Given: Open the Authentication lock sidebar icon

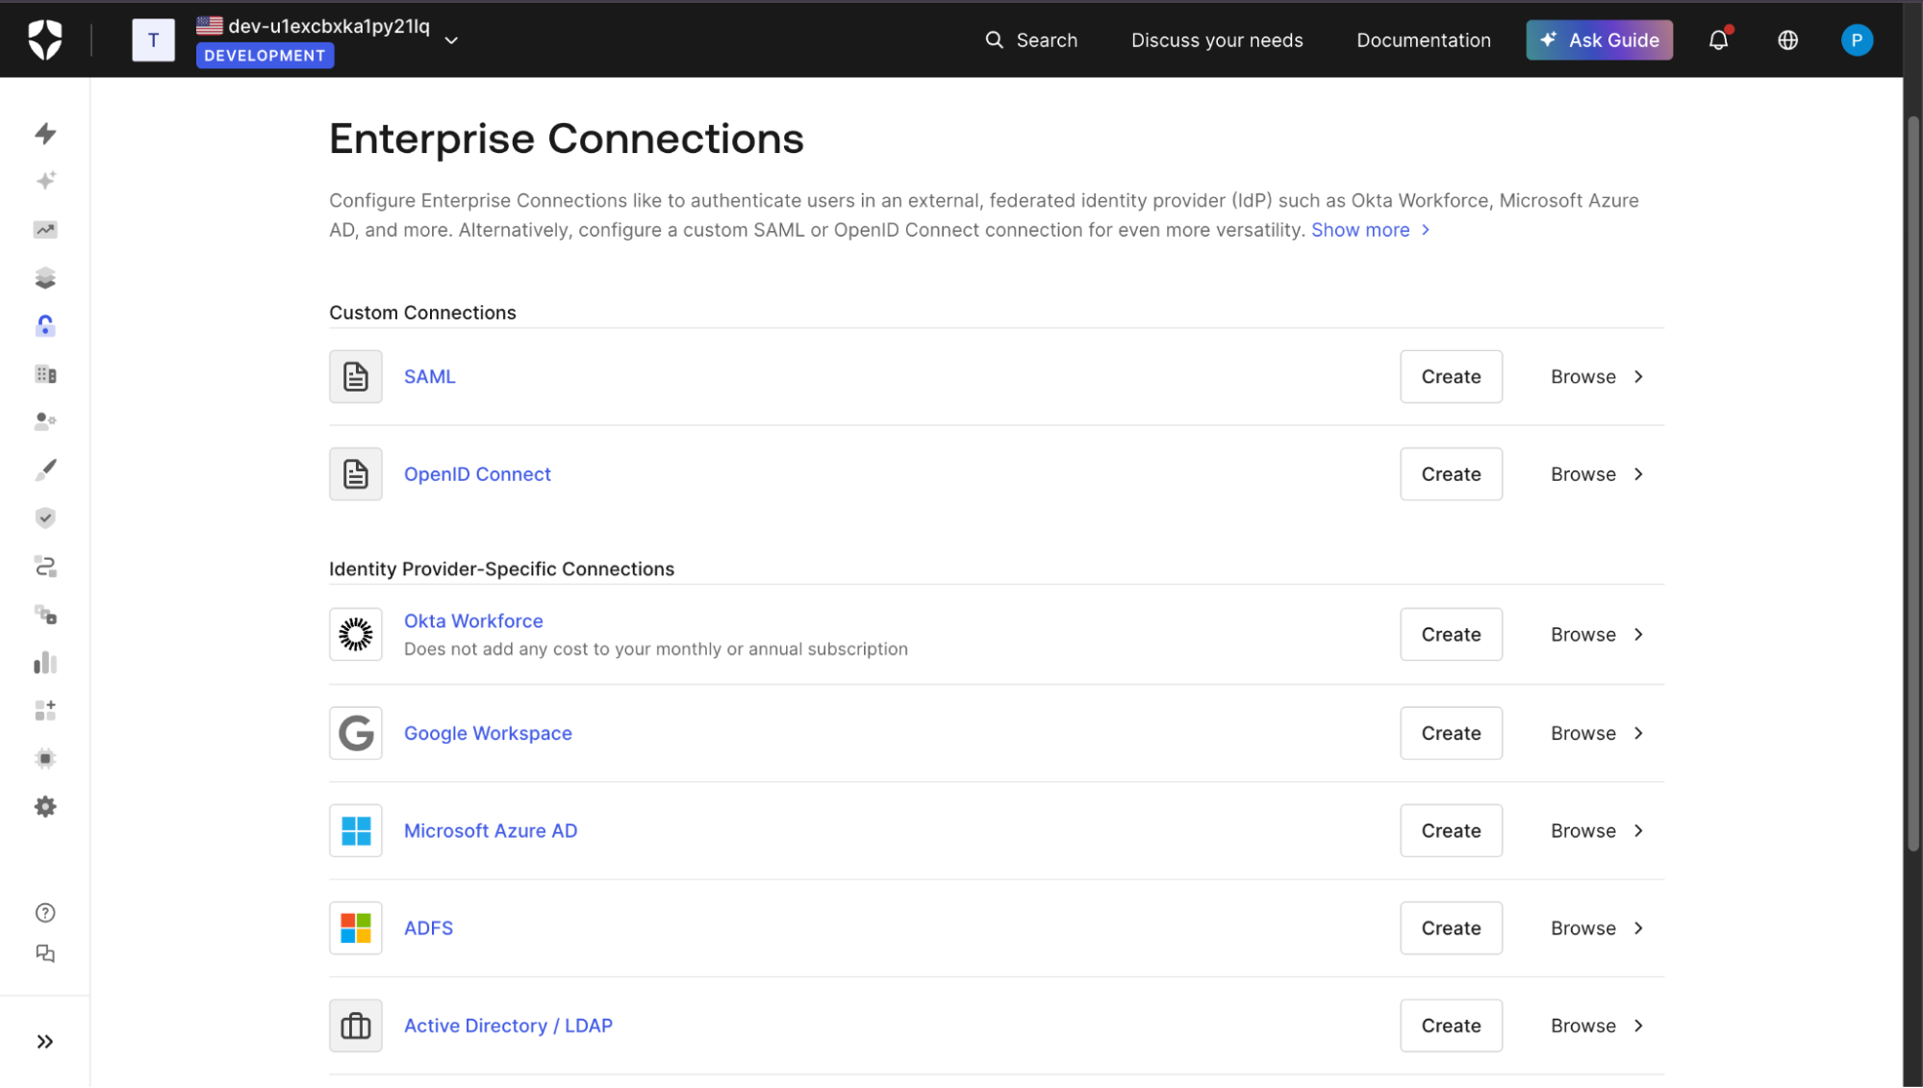Looking at the screenshot, I should tap(45, 326).
